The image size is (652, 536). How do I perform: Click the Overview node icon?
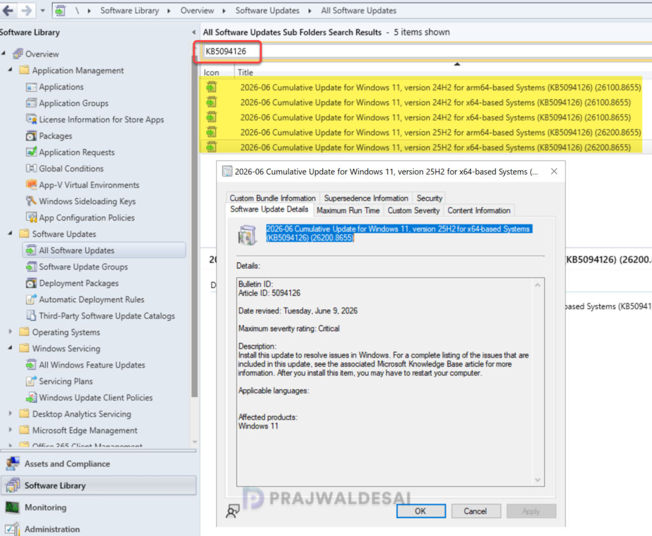tap(18, 54)
